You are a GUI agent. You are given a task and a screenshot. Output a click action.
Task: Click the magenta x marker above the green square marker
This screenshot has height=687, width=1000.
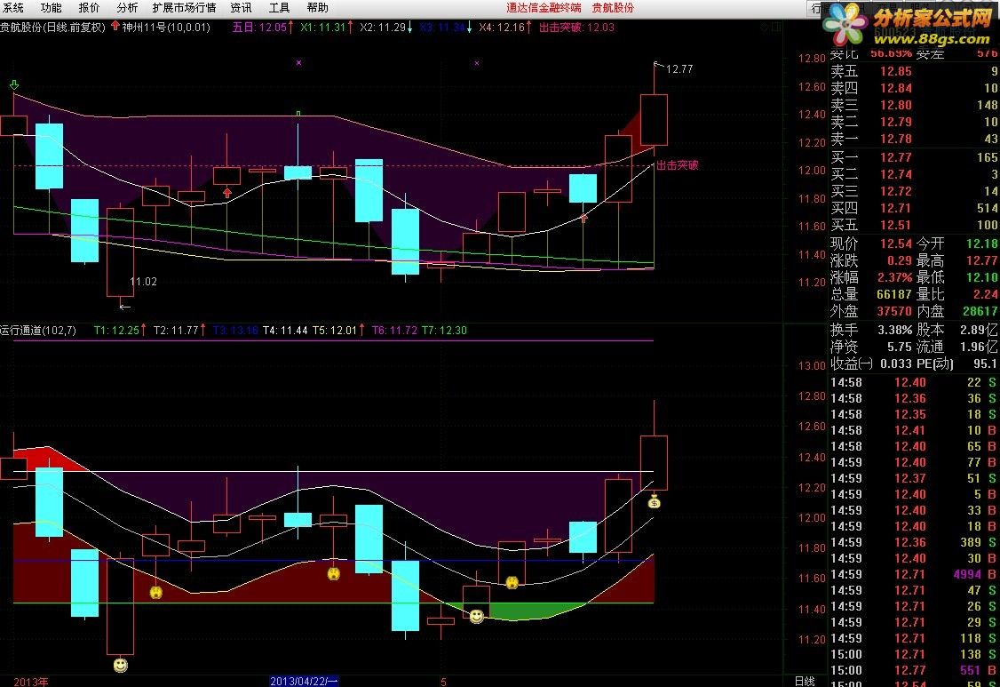(x=298, y=62)
